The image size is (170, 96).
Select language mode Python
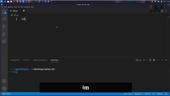point(160,94)
